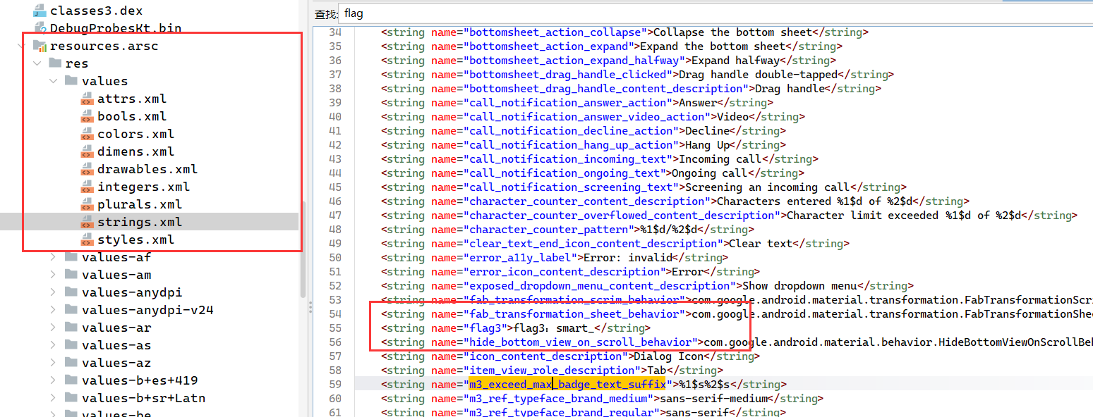Viewport: 1093px width, 417px height.
Task: Click the panel splitter handle dots
Action: 310,306
